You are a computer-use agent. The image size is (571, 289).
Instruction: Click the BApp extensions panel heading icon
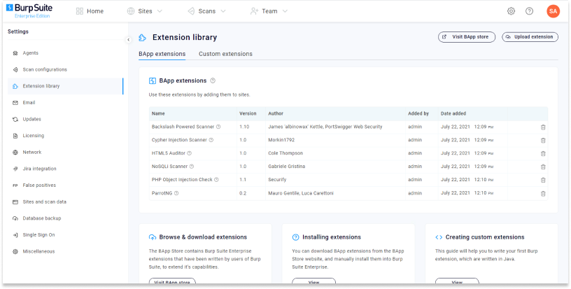(x=153, y=80)
